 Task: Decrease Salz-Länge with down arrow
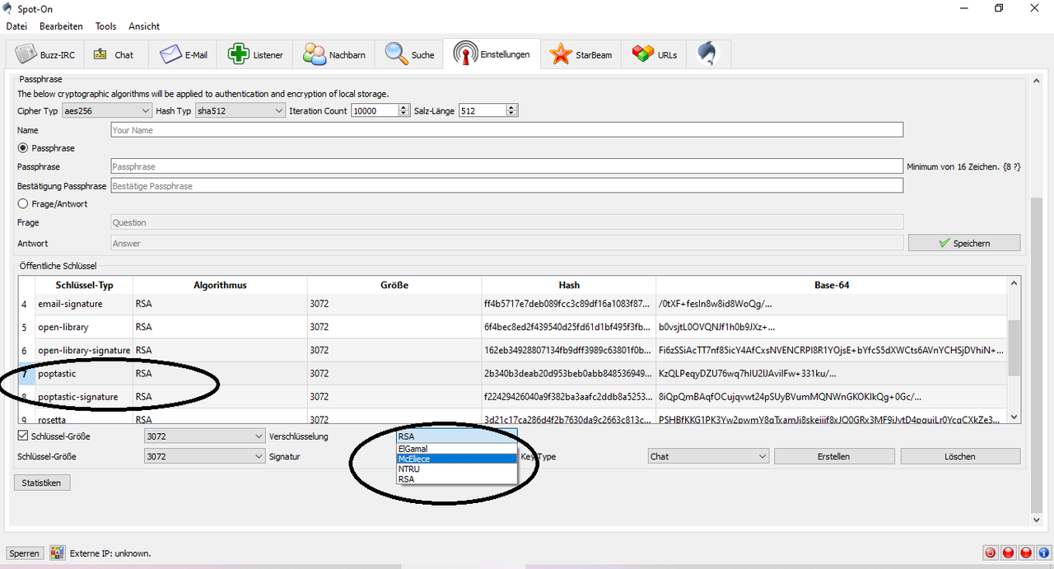coord(511,114)
